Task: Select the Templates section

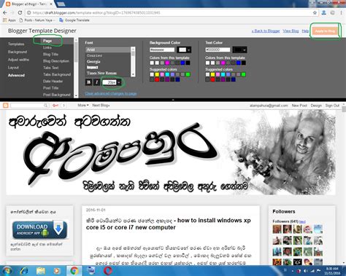Action: (16, 44)
